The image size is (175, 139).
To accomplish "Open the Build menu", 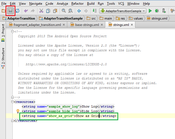I will click(x=91, y=4).
